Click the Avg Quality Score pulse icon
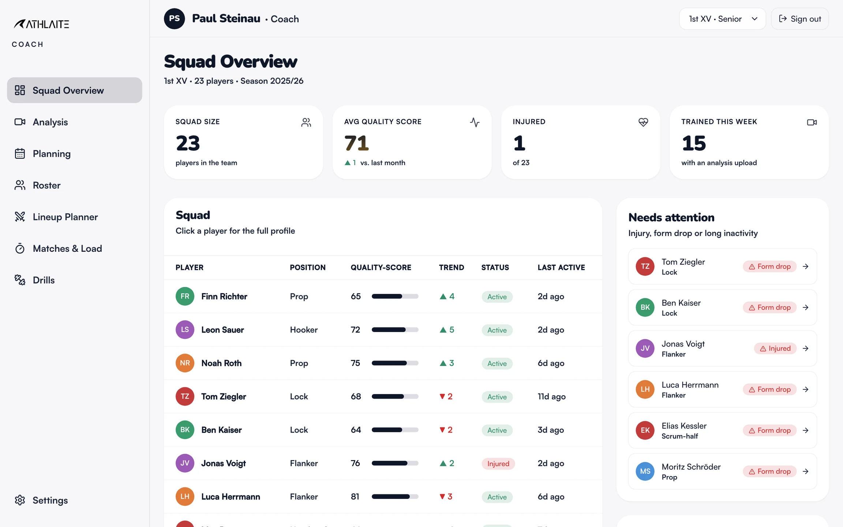The height and width of the screenshot is (527, 843). pos(475,122)
